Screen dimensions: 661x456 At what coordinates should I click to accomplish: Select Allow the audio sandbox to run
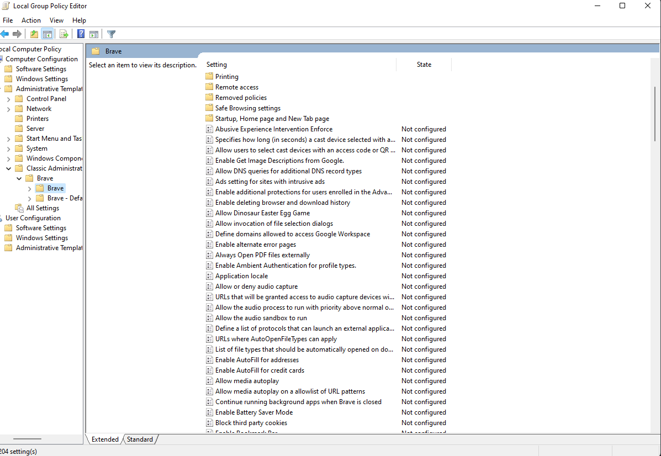click(261, 318)
